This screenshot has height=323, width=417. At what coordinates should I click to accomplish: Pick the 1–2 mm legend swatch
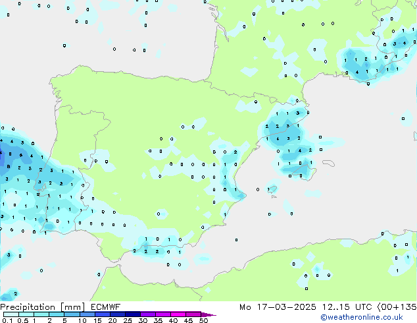(41, 314)
